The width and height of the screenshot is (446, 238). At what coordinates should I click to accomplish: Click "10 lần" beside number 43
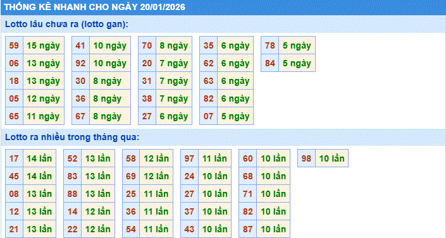(x=214, y=229)
